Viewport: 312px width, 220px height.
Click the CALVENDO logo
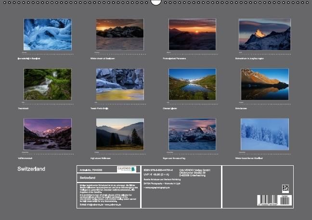point(127,170)
